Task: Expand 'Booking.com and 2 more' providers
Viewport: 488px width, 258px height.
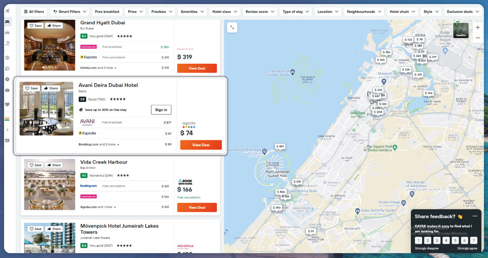Action: [x=98, y=144]
